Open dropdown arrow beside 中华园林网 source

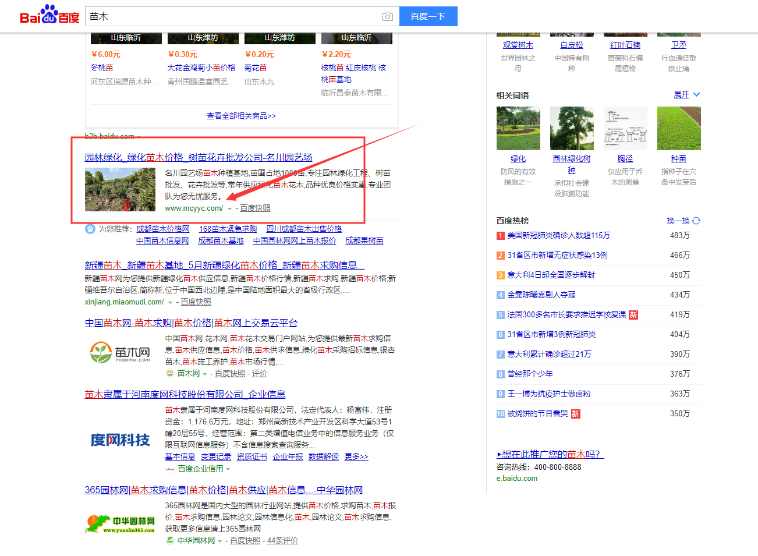tap(219, 541)
